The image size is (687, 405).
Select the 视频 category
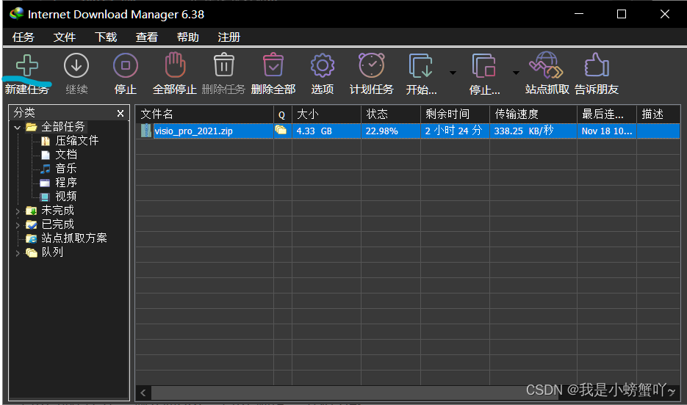[x=66, y=197]
